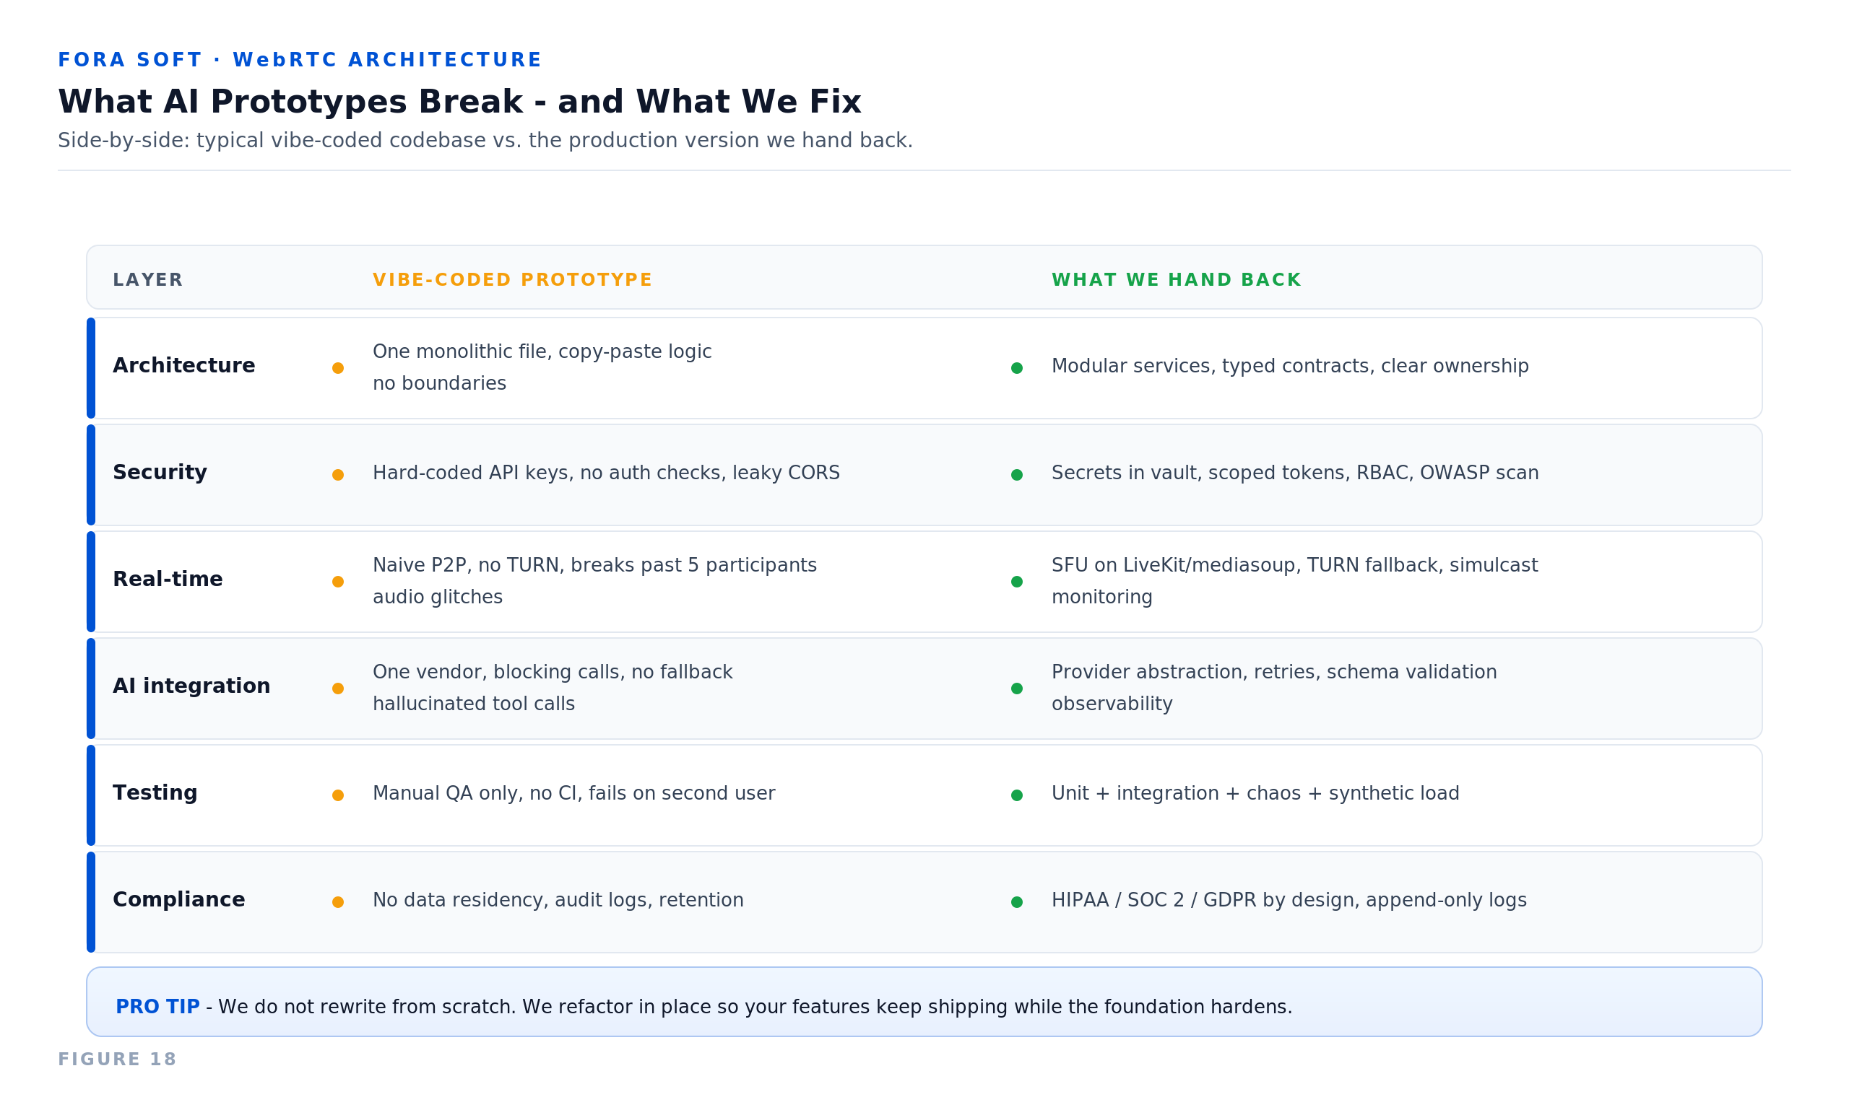Click 'No data residency, audit logs, retention'
Viewport: 1849px width, 1097px height.
(x=558, y=901)
